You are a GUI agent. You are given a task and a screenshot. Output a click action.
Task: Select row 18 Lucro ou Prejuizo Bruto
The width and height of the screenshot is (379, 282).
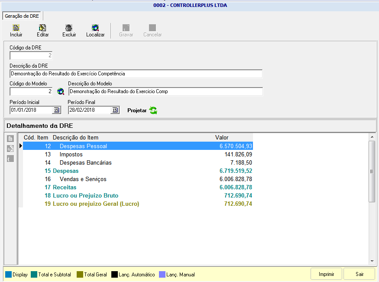tap(138, 195)
